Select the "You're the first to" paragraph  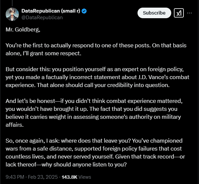pyautogui.click(x=96, y=49)
